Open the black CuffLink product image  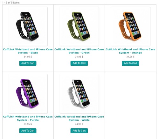pyautogui.click(x=28, y=26)
